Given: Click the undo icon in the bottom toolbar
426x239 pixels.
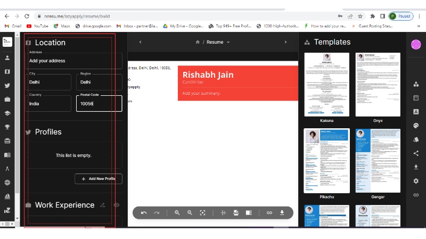Looking at the screenshot, I should 144,213.
